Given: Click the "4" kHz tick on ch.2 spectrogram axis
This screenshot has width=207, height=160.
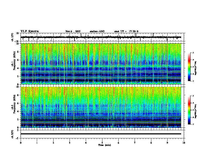Looking at the screenshot, I should pos(18,111).
